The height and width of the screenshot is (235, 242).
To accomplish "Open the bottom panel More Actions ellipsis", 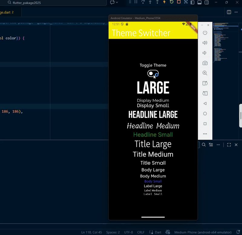I will (x=218, y=145).
